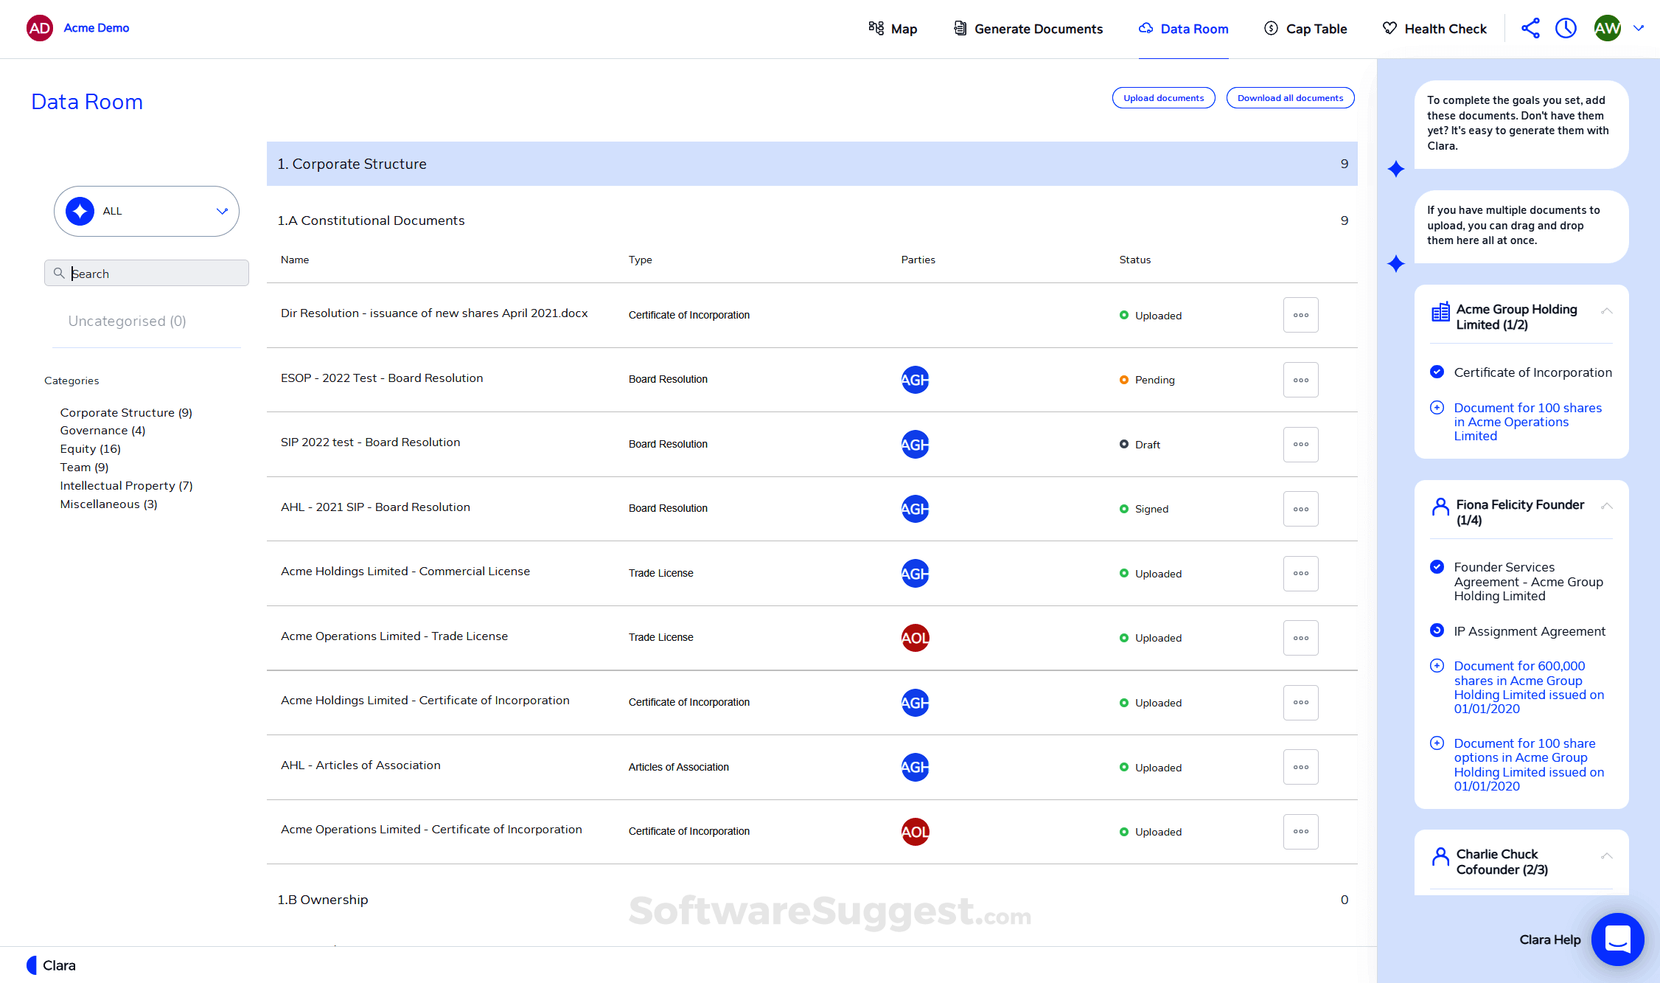Open the Clara Help chat bubble
This screenshot has width=1660, height=983.
[x=1617, y=939]
